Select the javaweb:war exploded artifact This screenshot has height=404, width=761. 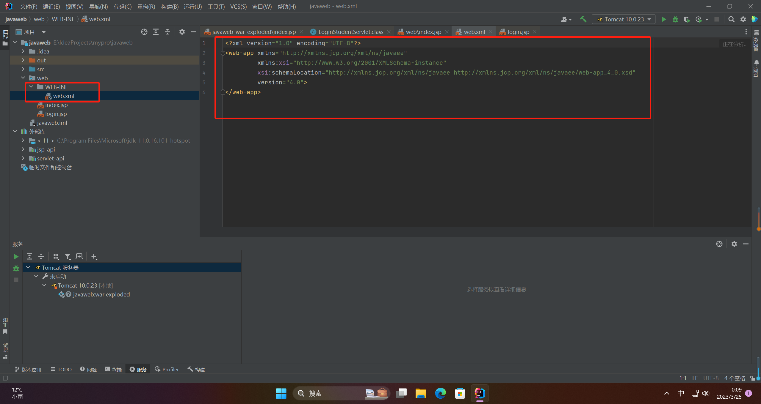tap(101, 294)
